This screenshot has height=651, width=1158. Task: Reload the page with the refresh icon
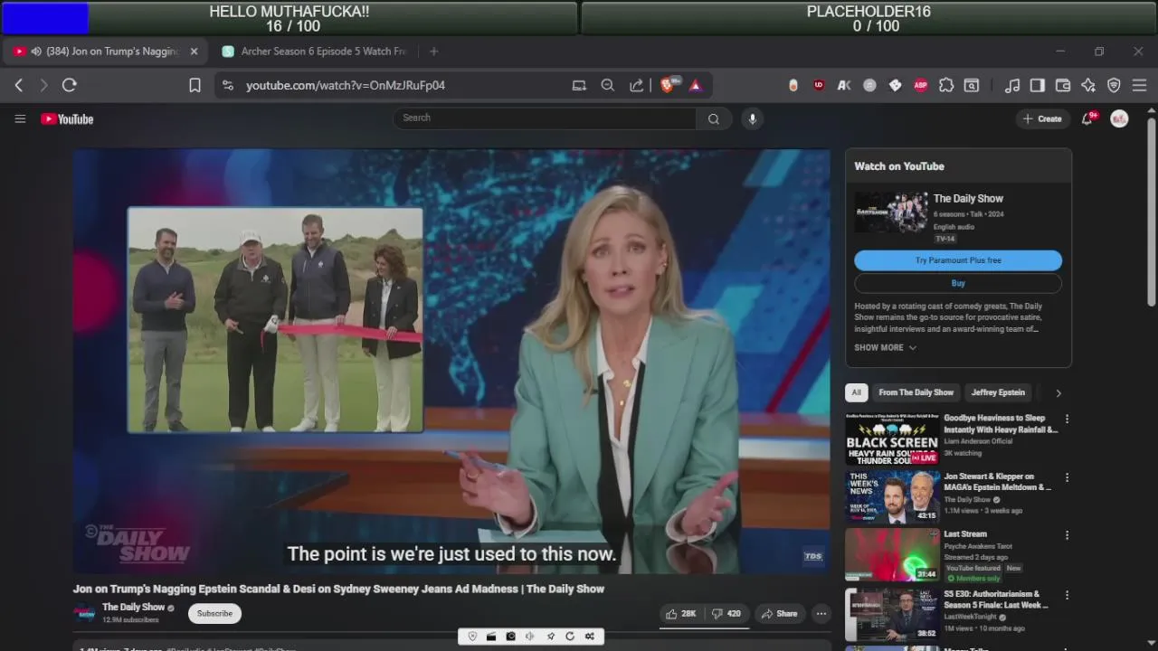[69, 85]
